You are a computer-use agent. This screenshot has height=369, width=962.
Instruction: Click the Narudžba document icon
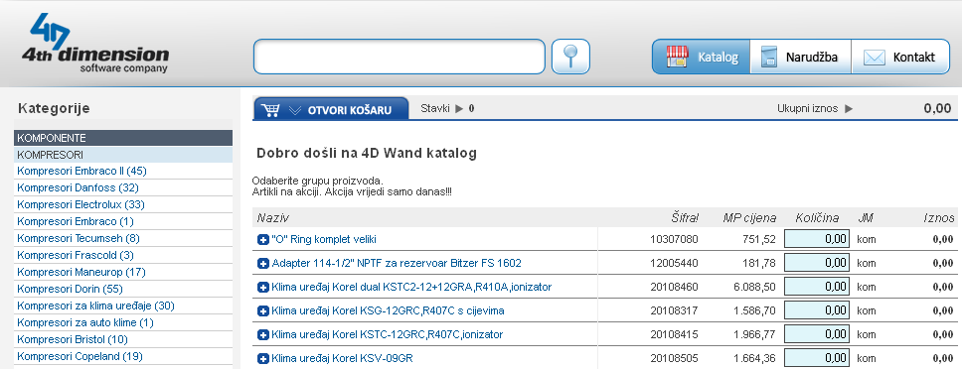click(x=769, y=58)
